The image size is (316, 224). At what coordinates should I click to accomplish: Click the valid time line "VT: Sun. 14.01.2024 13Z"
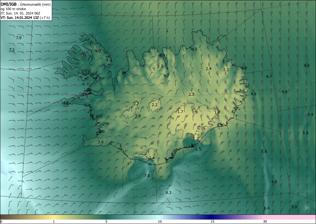pos(20,18)
